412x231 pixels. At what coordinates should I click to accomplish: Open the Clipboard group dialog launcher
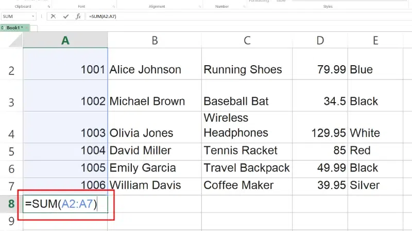tap(49, 7)
